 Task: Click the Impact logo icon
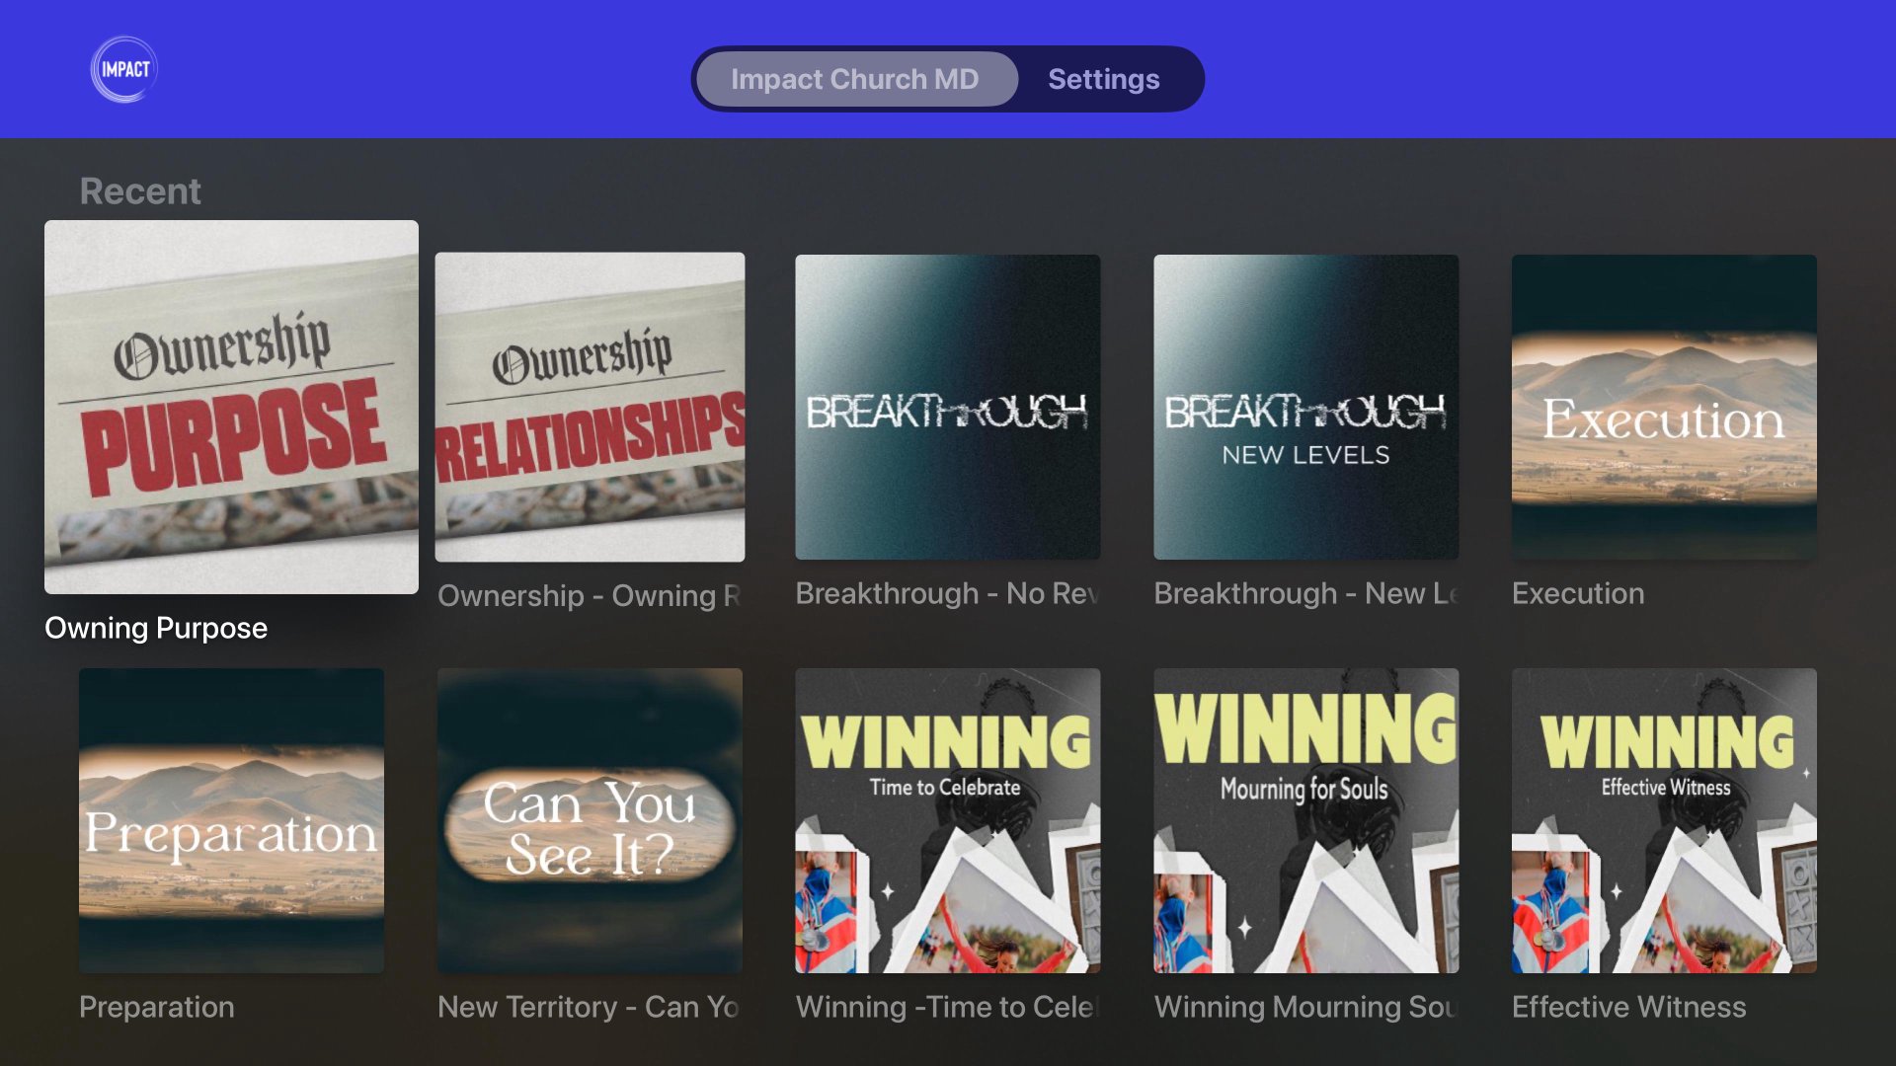tap(124, 69)
